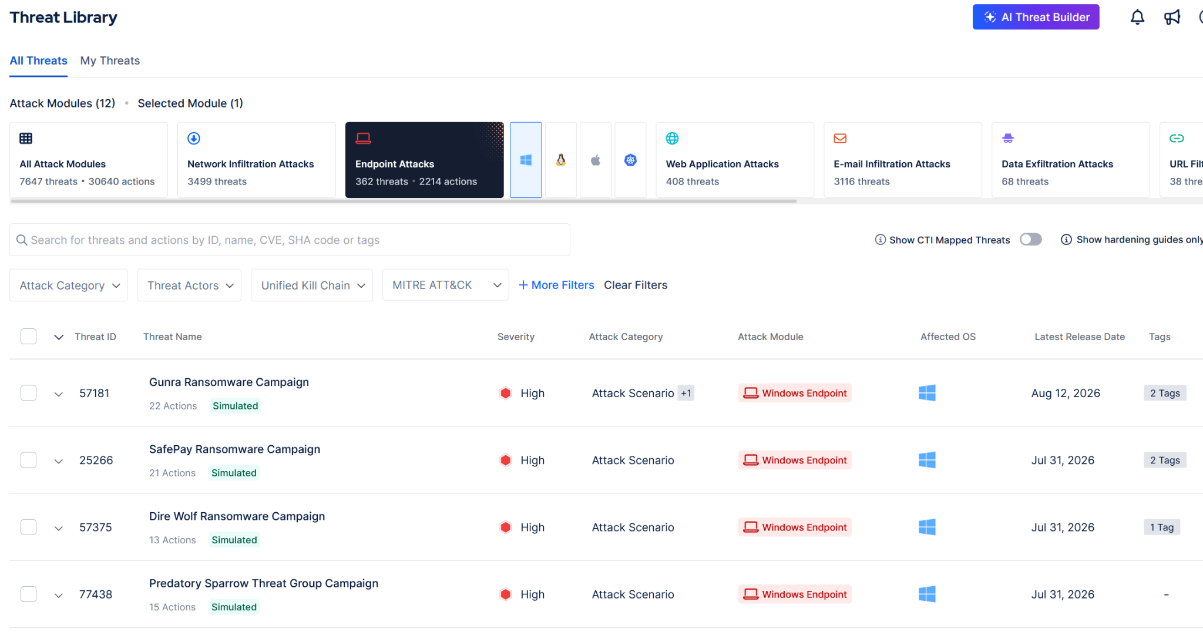Screen dimensions: 1203x632
Task: Enable the Show CTI Mapped Threats toggle
Action: [1030, 240]
